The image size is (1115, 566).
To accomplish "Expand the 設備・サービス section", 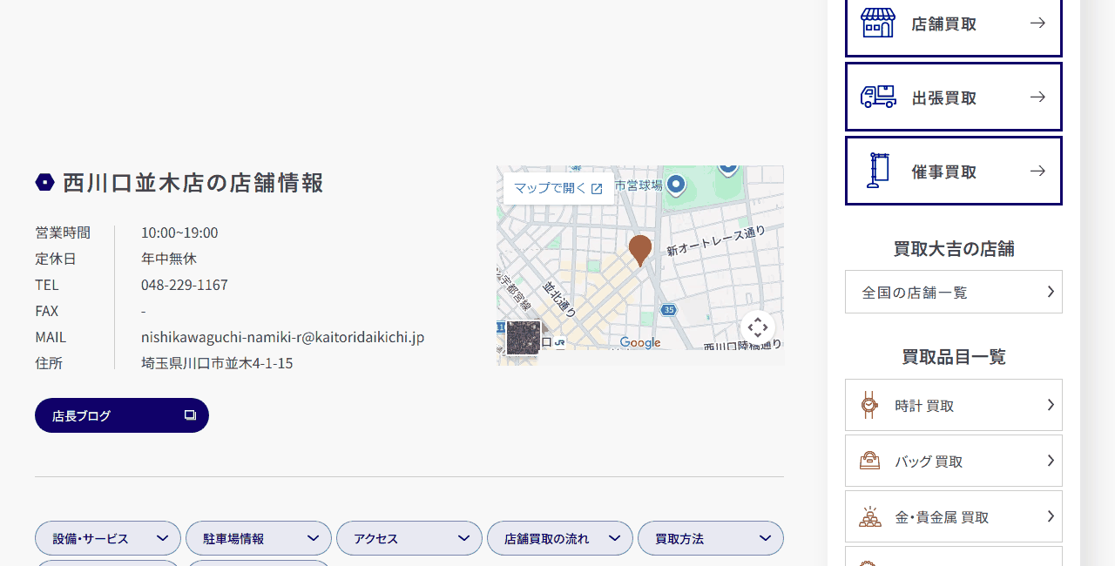I will click(x=108, y=538).
